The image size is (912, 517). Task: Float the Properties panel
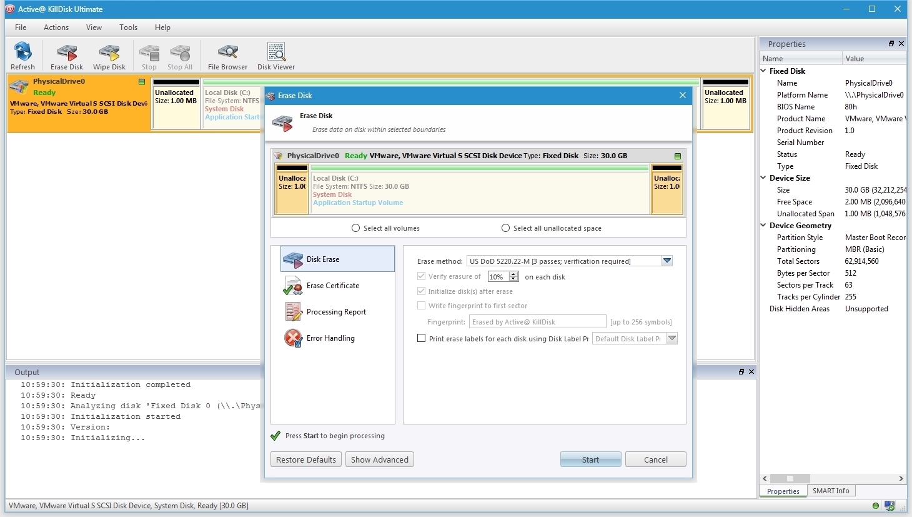(891, 44)
